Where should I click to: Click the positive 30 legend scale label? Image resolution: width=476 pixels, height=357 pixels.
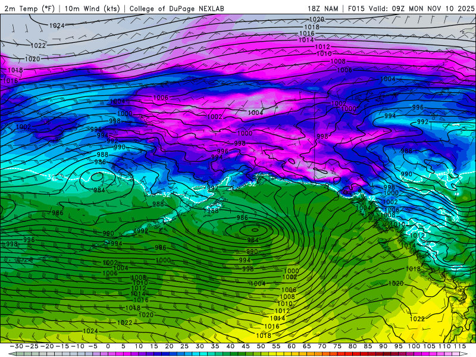pos(200,346)
